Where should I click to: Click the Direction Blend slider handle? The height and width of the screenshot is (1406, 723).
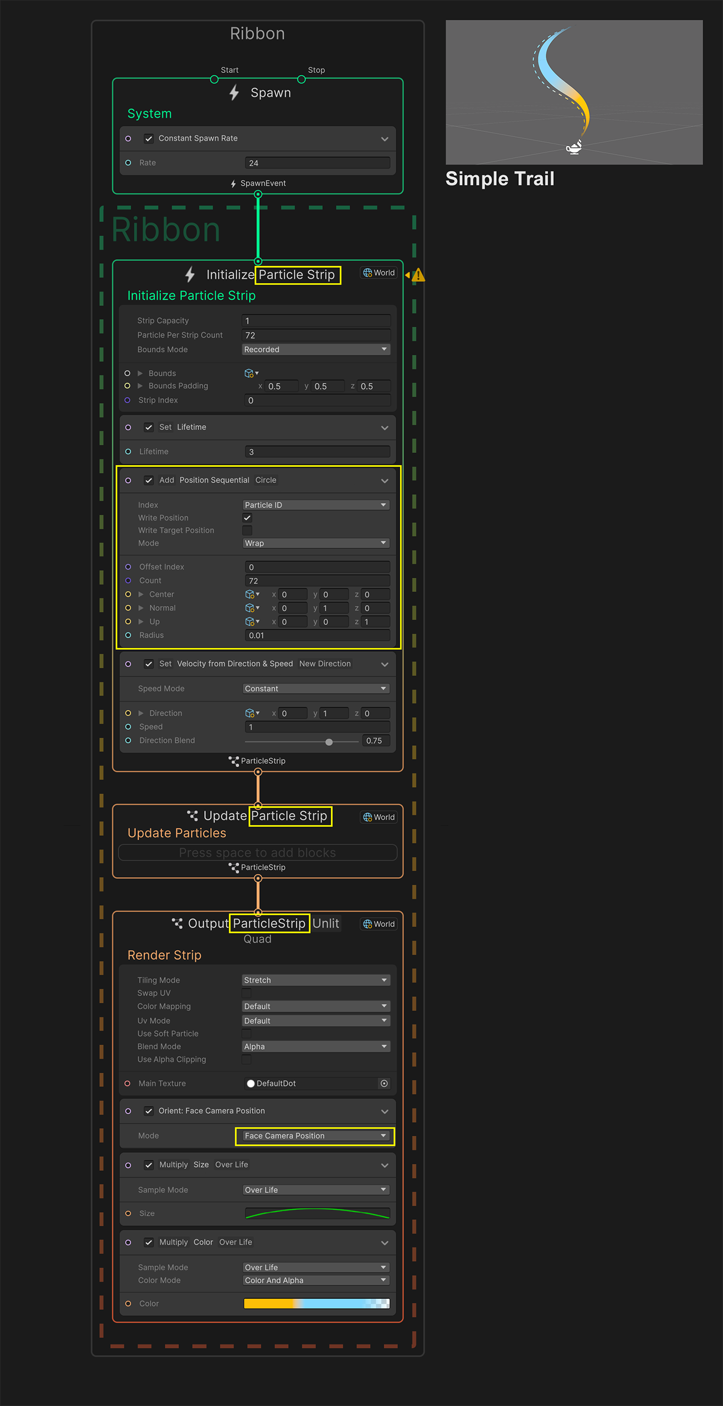pyautogui.click(x=329, y=741)
